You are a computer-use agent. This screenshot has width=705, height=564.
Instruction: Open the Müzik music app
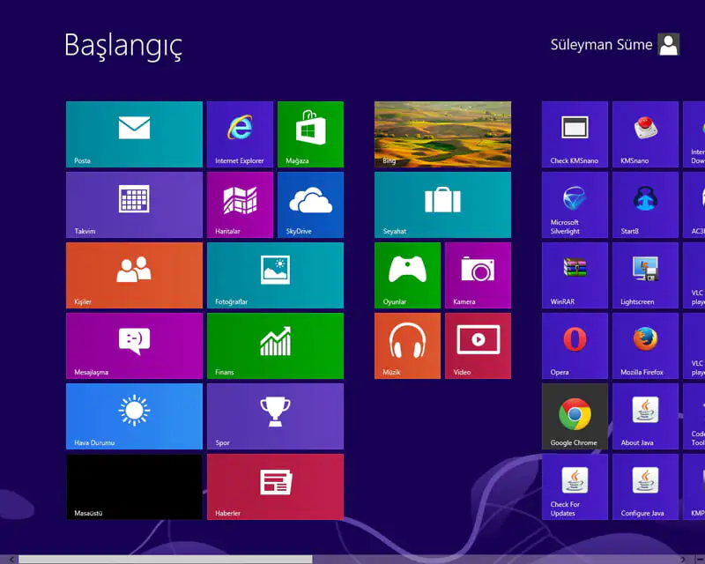[x=407, y=345]
